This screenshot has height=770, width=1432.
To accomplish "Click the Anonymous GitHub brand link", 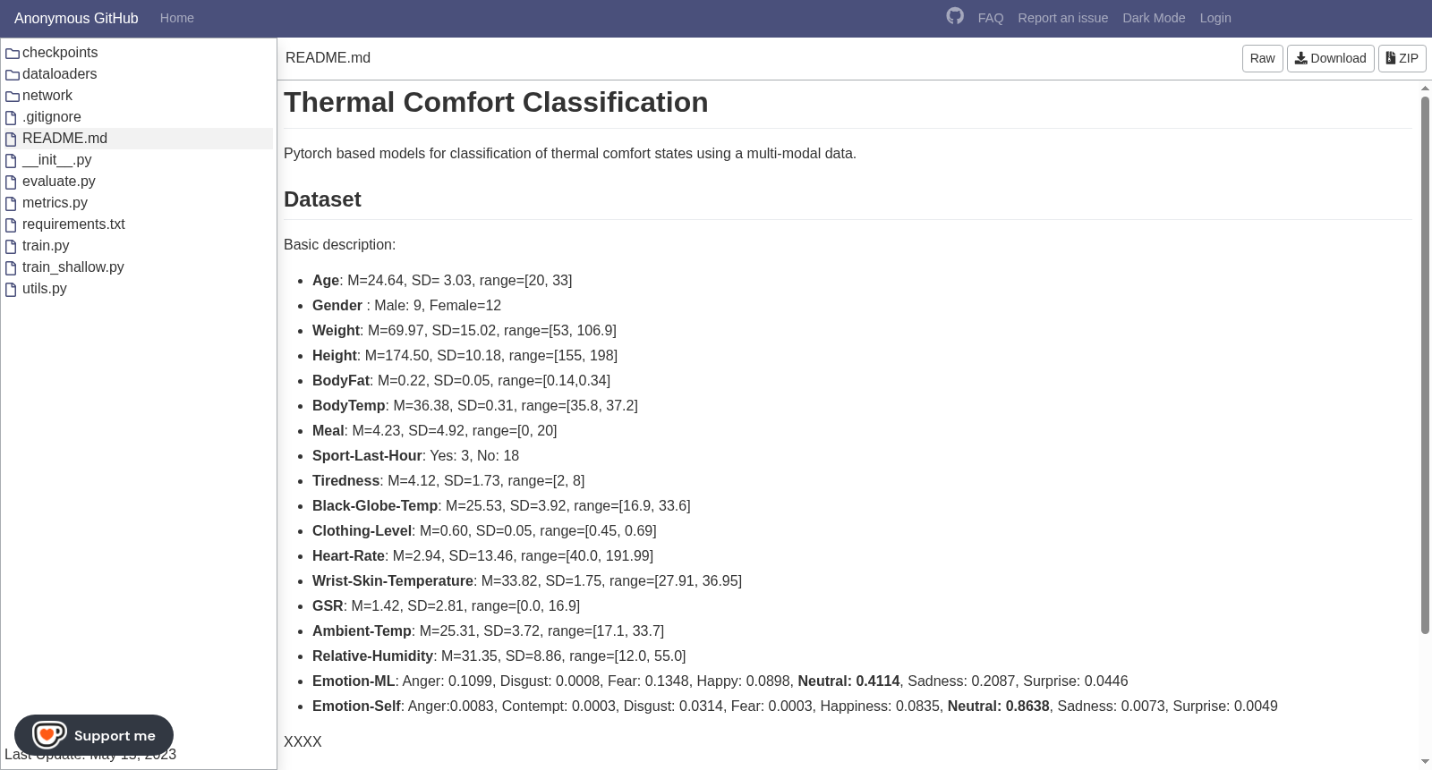I will [x=76, y=18].
